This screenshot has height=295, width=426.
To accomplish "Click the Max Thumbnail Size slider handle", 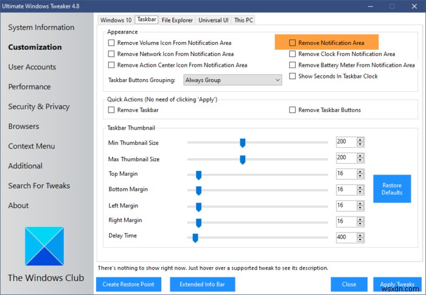I will [x=243, y=160].
